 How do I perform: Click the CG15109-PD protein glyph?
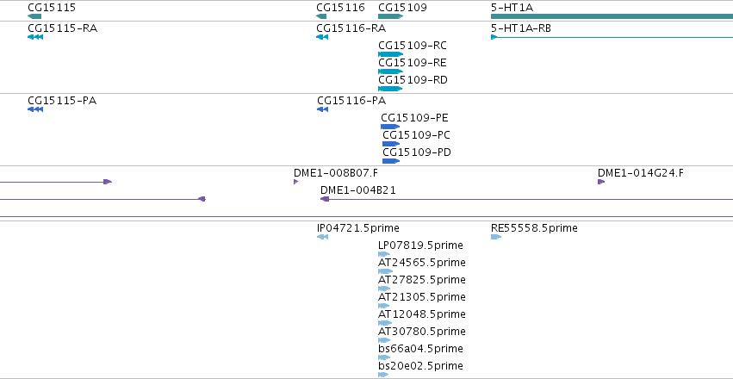[x=391, y=161]
